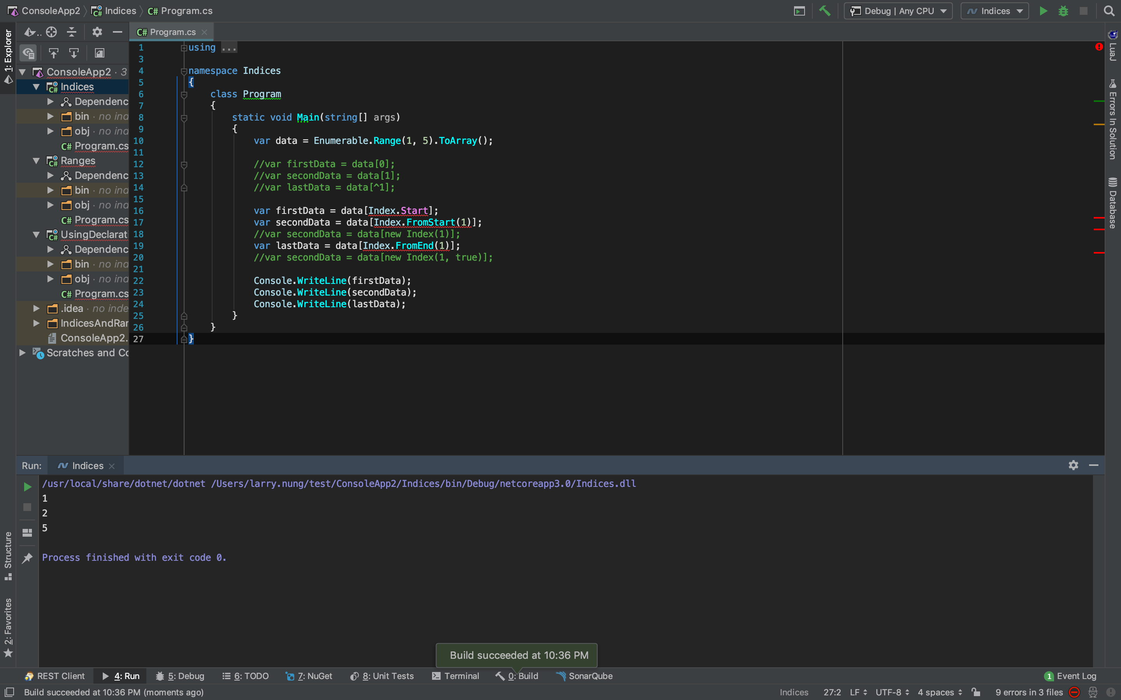Toggle the read-only lock icon in the status bar
The height and width of the screenshot is (700, 1121).
[976, 692]
